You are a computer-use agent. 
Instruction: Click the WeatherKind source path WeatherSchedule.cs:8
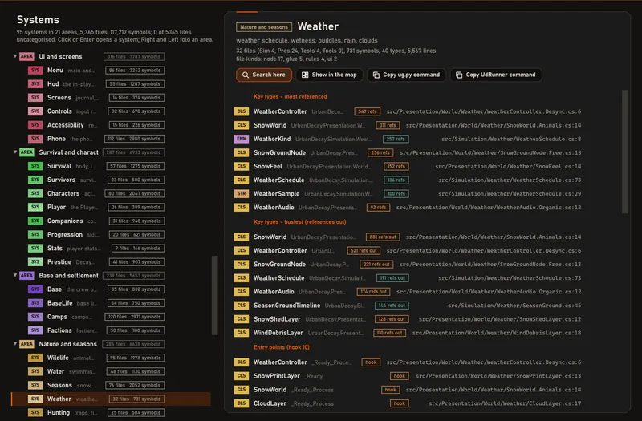pyautogui.click(x=511, y=139)
